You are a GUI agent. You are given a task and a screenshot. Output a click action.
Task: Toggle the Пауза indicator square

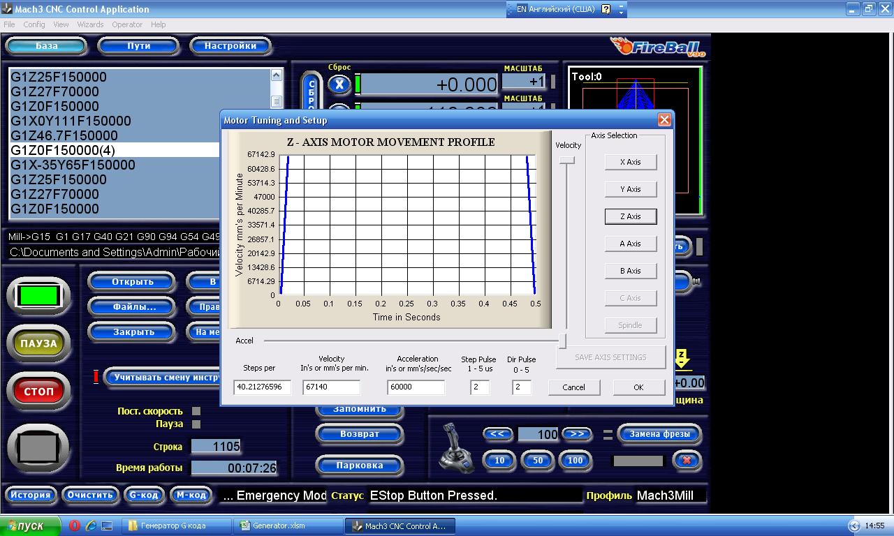196,424
